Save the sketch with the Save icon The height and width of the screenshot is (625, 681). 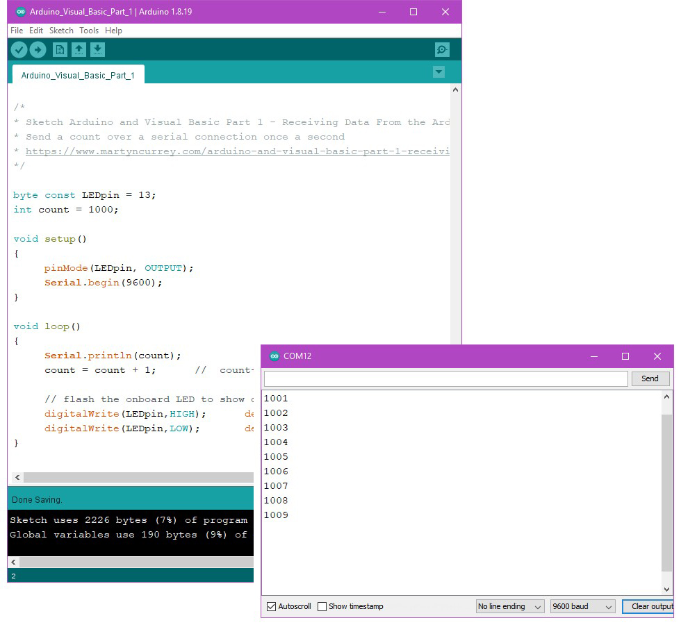97,49
